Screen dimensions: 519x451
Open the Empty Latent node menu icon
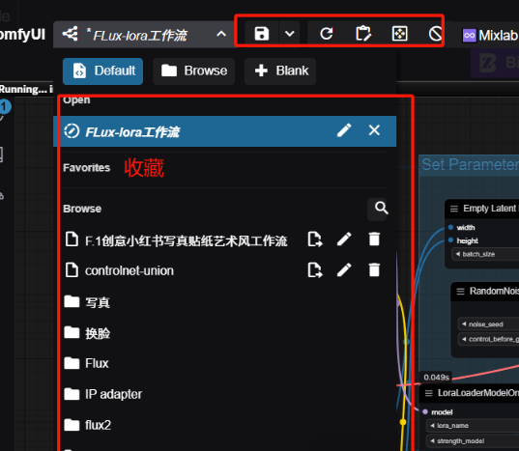[x=454, y=209]
